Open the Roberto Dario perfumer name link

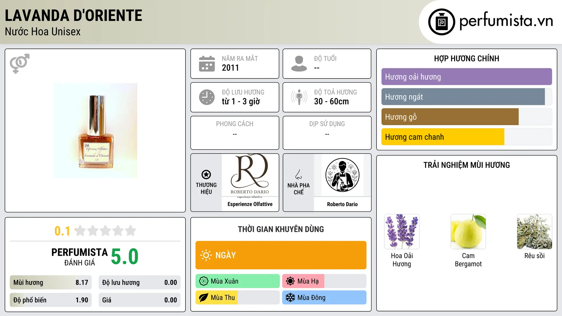click(x=342, y=204)
